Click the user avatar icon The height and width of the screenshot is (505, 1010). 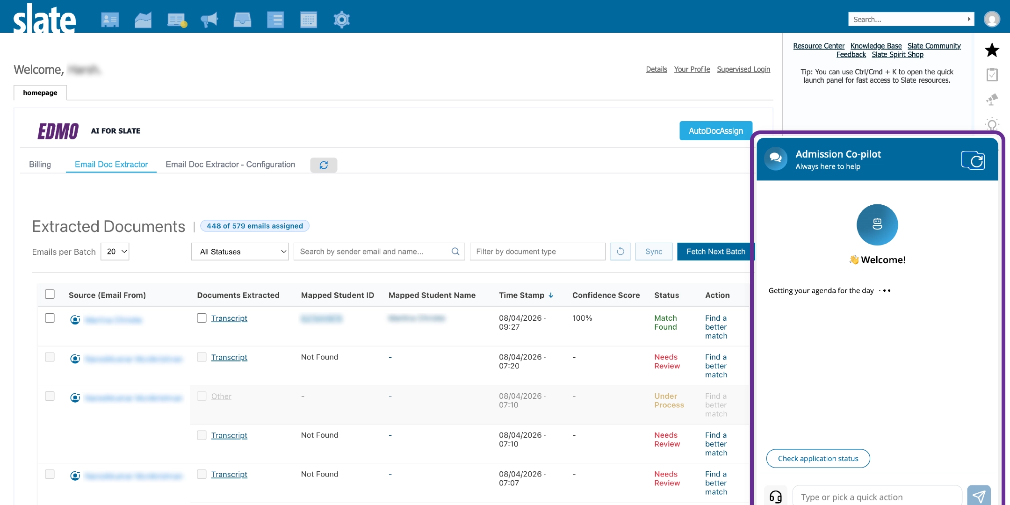[x=992, y=19]
